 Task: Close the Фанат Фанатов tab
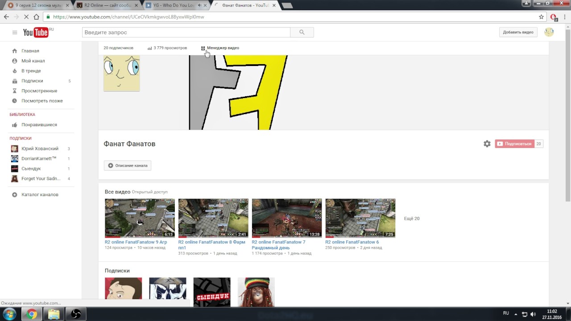tap(274, 5)
